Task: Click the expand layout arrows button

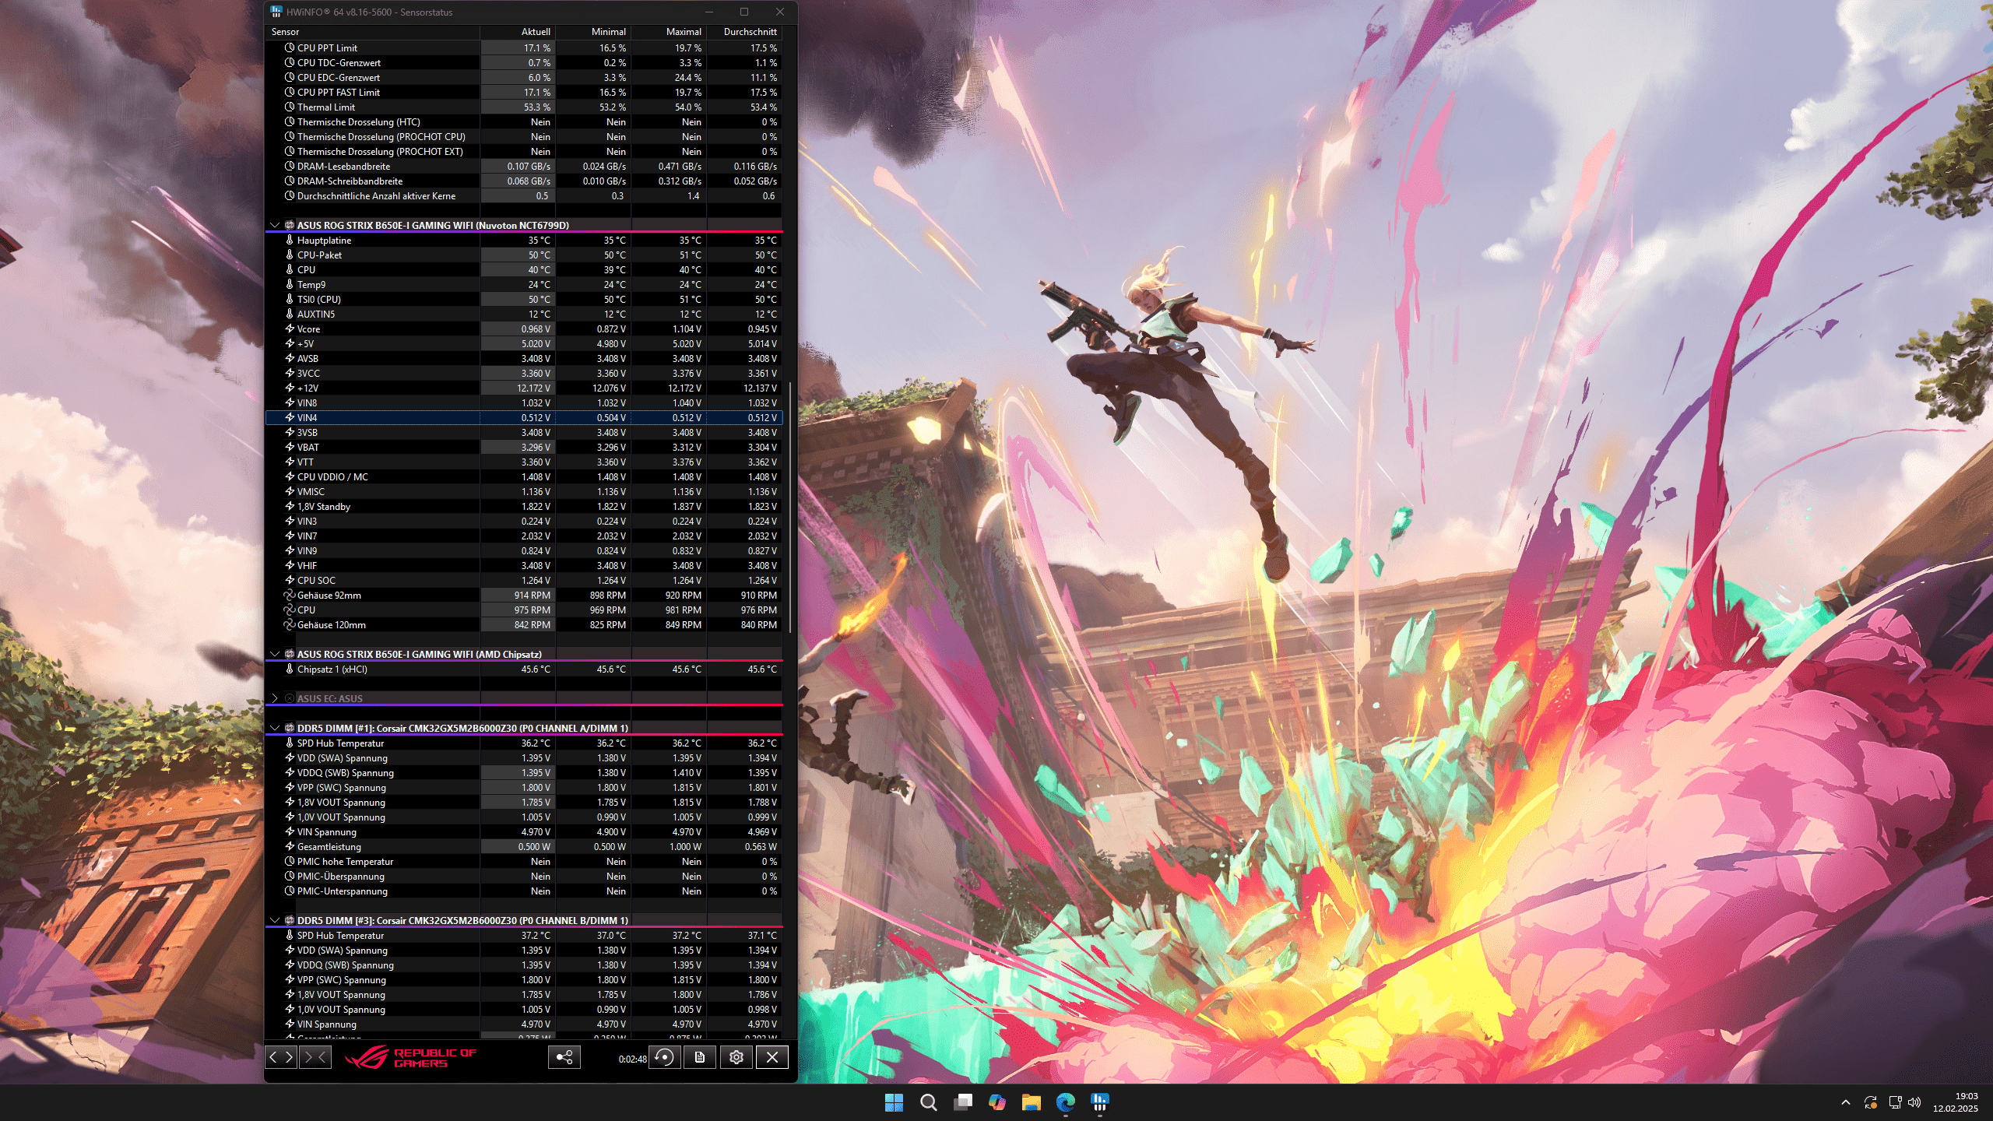Action: coord(281,1056)
